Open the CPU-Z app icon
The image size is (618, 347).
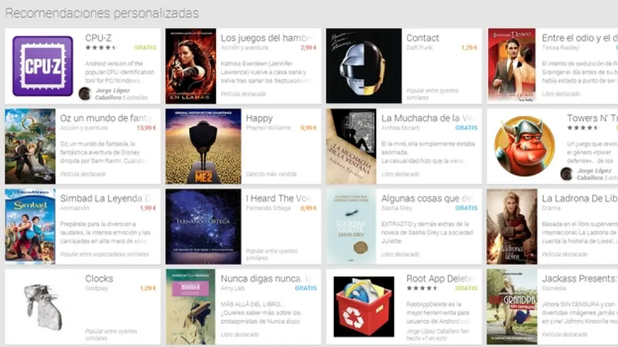coord(42,66)
